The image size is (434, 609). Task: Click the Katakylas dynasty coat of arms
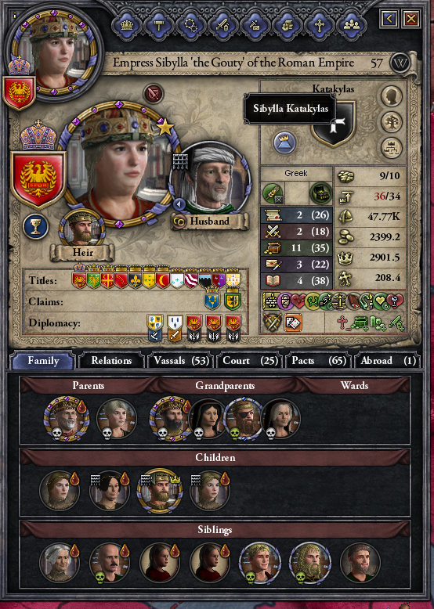pyautogui.click(x=334, y=124)
